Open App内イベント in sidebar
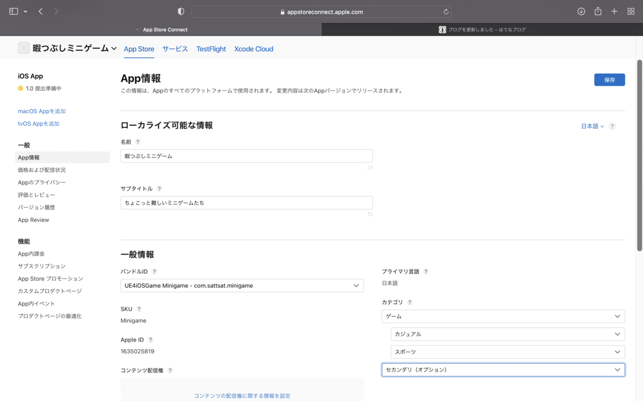Viewport: 643px width, 401px height. (x=36, y=304)
